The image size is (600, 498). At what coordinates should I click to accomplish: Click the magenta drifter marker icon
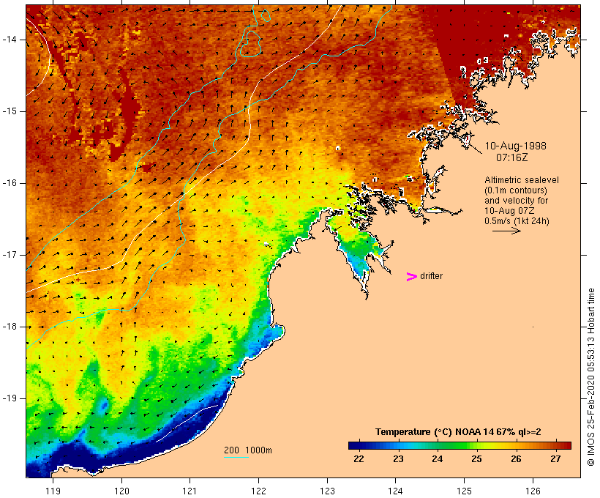click(412, 277)
